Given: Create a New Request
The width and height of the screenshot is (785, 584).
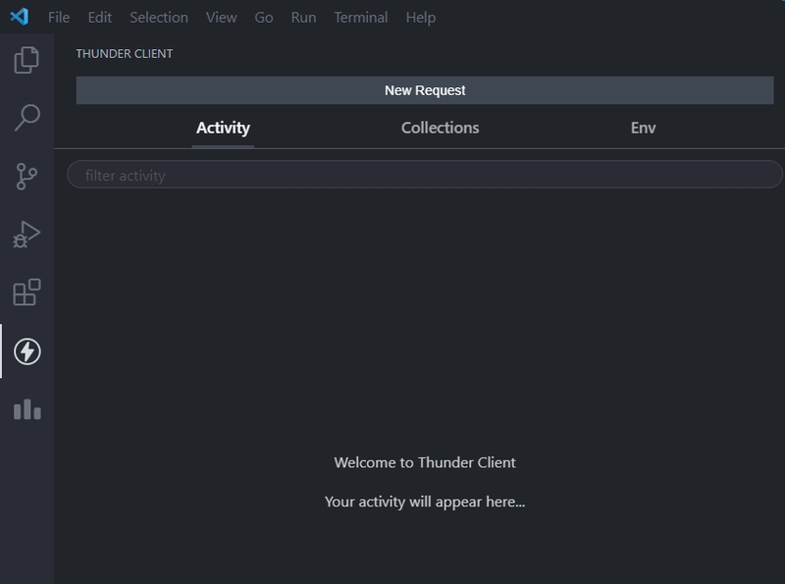Looking at the screenshot, I should tap(425, 90).
